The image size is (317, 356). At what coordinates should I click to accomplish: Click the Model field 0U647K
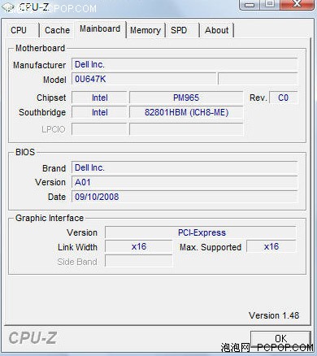click(x=144, y=79)
